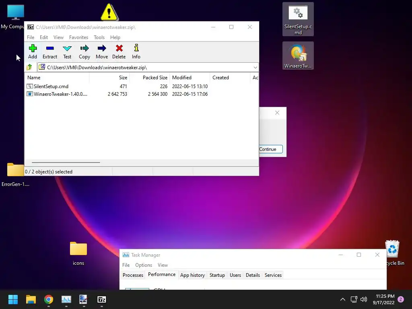This screenshot has width=412, height=309.
Task: Open the Windows Start menu
Action: (x=13, y=299)
